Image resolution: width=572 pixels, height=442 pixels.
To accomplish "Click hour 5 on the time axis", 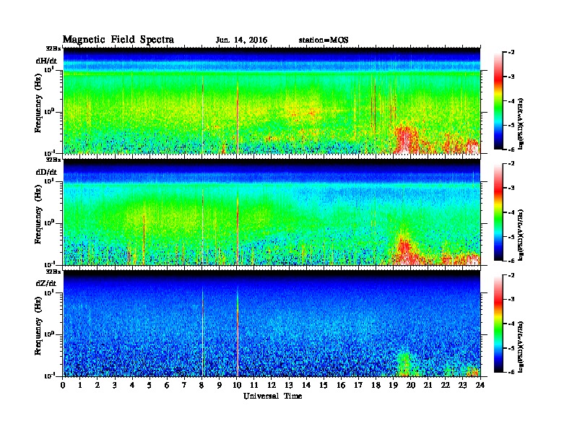I will tap(149, 386).
